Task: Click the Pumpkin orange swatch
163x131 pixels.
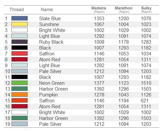Action: tap(20, 95)
